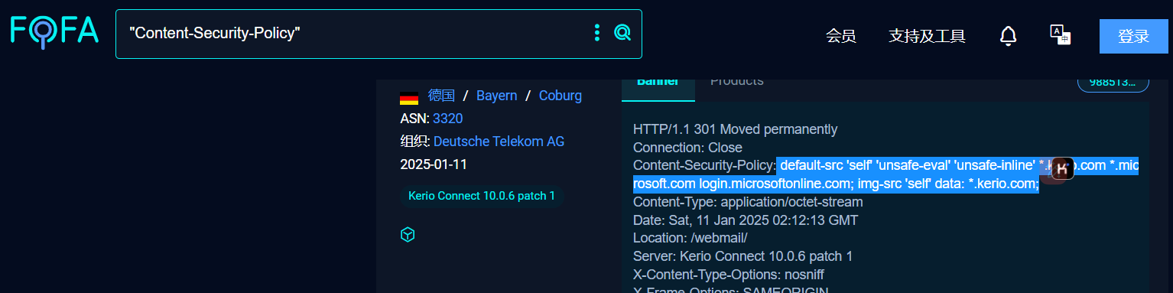Click ASN number 3320 link
The width and height of the screenshot is (1173, 293).
coord(447,119)
